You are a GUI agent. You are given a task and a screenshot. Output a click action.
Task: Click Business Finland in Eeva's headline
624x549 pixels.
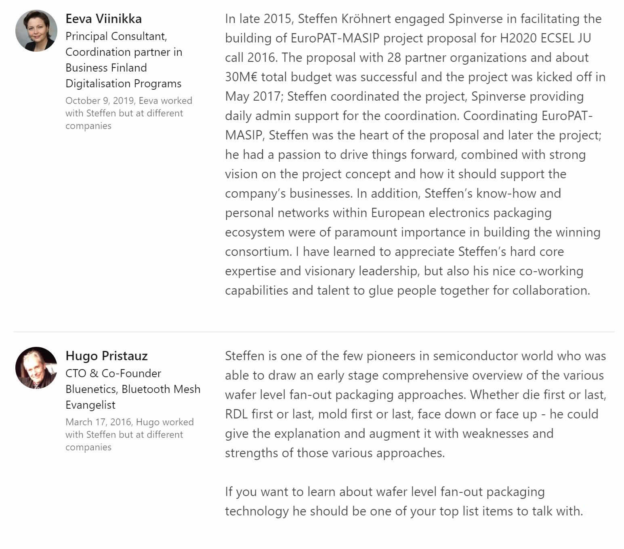(106, 68)
